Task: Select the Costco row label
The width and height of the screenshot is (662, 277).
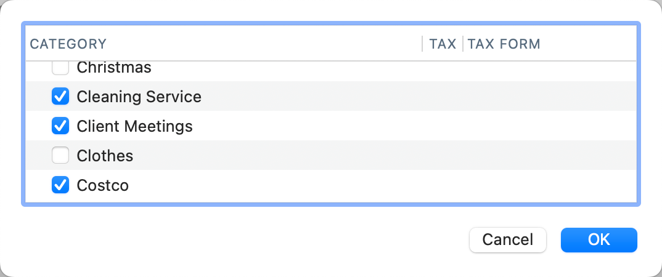Action: 102,185
